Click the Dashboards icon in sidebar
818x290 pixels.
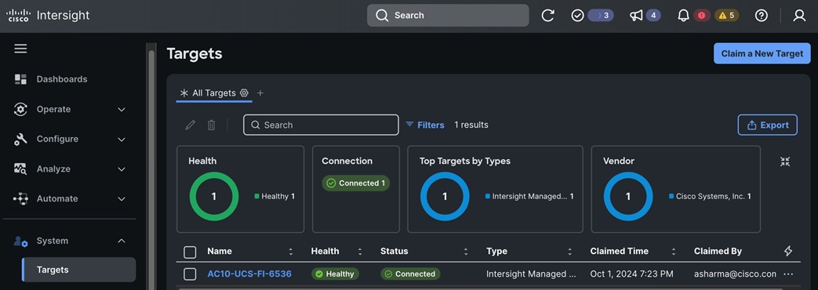click(20, 79)
